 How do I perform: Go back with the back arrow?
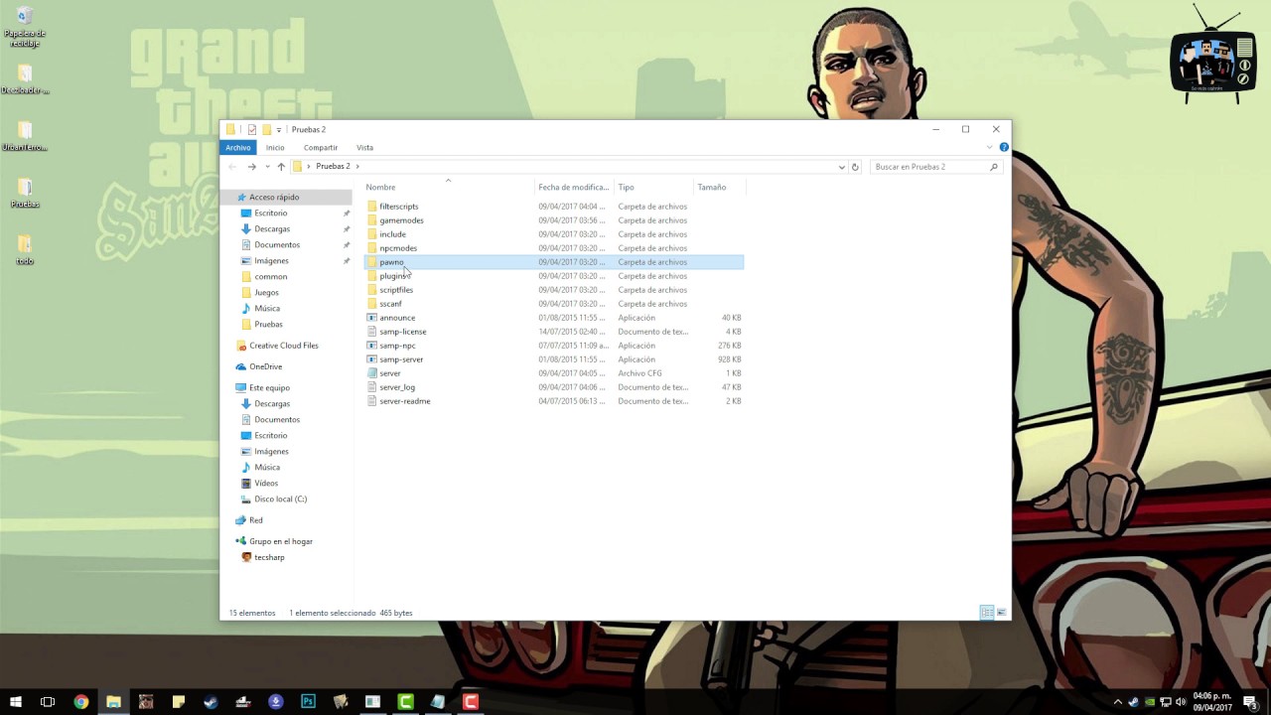point(232,167)
